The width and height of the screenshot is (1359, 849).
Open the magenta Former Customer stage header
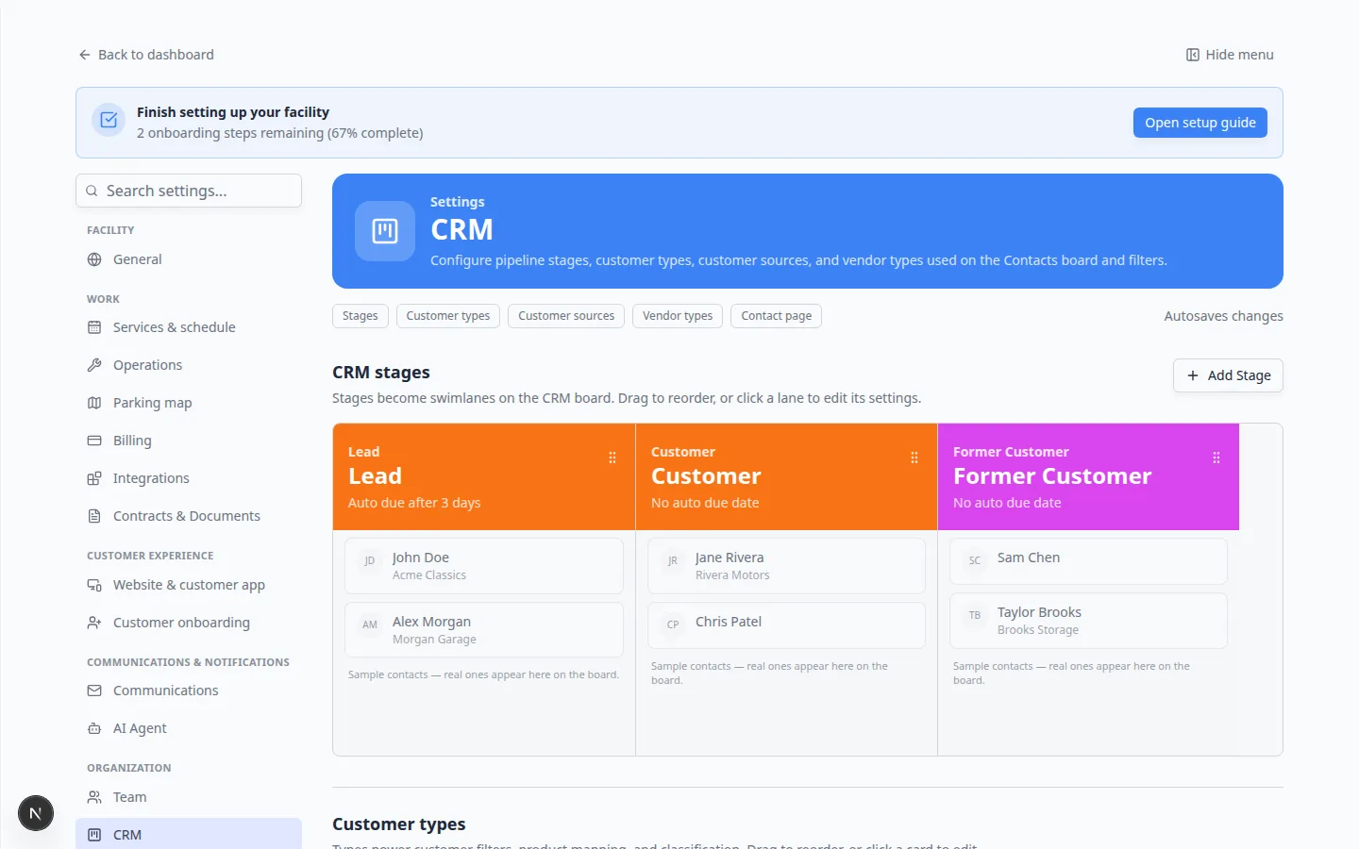coord(1088,476)
